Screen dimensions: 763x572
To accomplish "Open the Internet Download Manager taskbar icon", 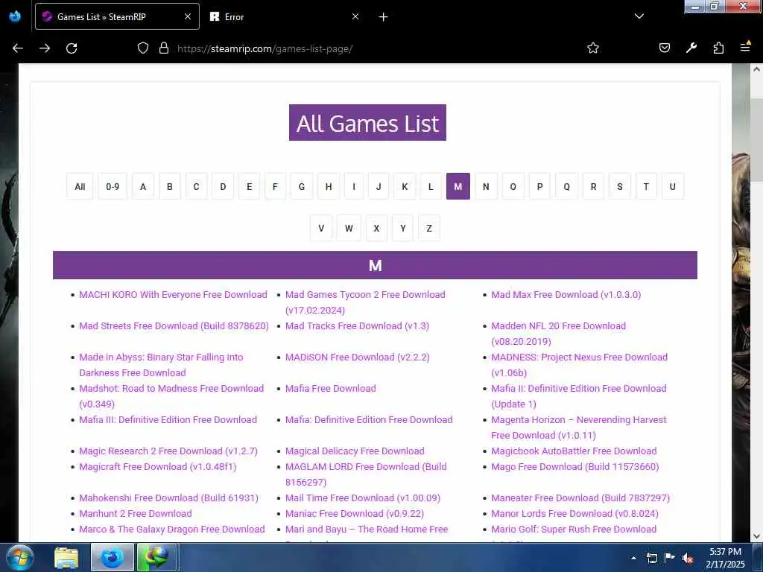I will tap(156, 558).
